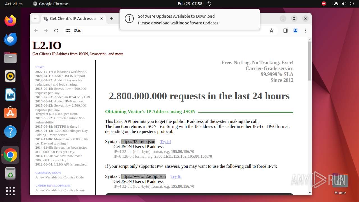
Task: Open the Chrome profile avatar
Action: [x=296, y=31]
